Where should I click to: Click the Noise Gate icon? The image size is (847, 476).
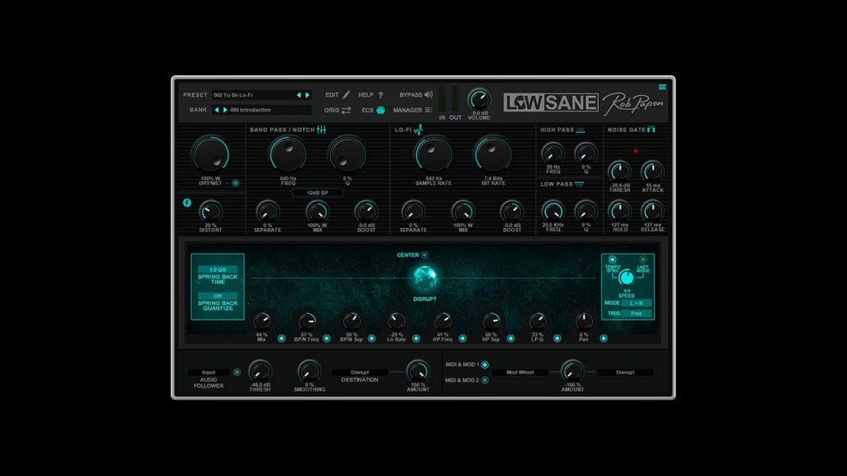click(652, 130)
